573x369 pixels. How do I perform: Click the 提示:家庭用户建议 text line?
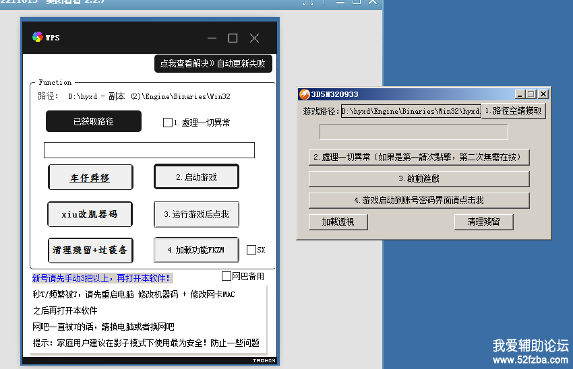click(146, 343)
